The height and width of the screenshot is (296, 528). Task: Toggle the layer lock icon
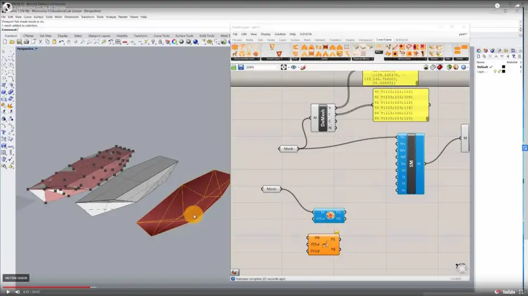point(499,71)
